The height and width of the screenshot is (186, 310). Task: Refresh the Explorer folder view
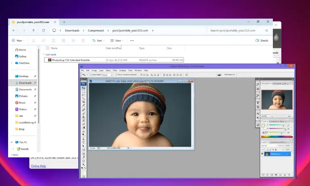(44, 30)
